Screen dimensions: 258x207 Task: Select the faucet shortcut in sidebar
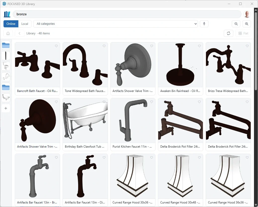(6, 77)
